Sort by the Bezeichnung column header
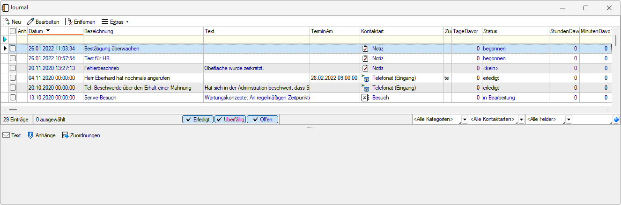Screen dimensions: 621x205 click(143, 31)
